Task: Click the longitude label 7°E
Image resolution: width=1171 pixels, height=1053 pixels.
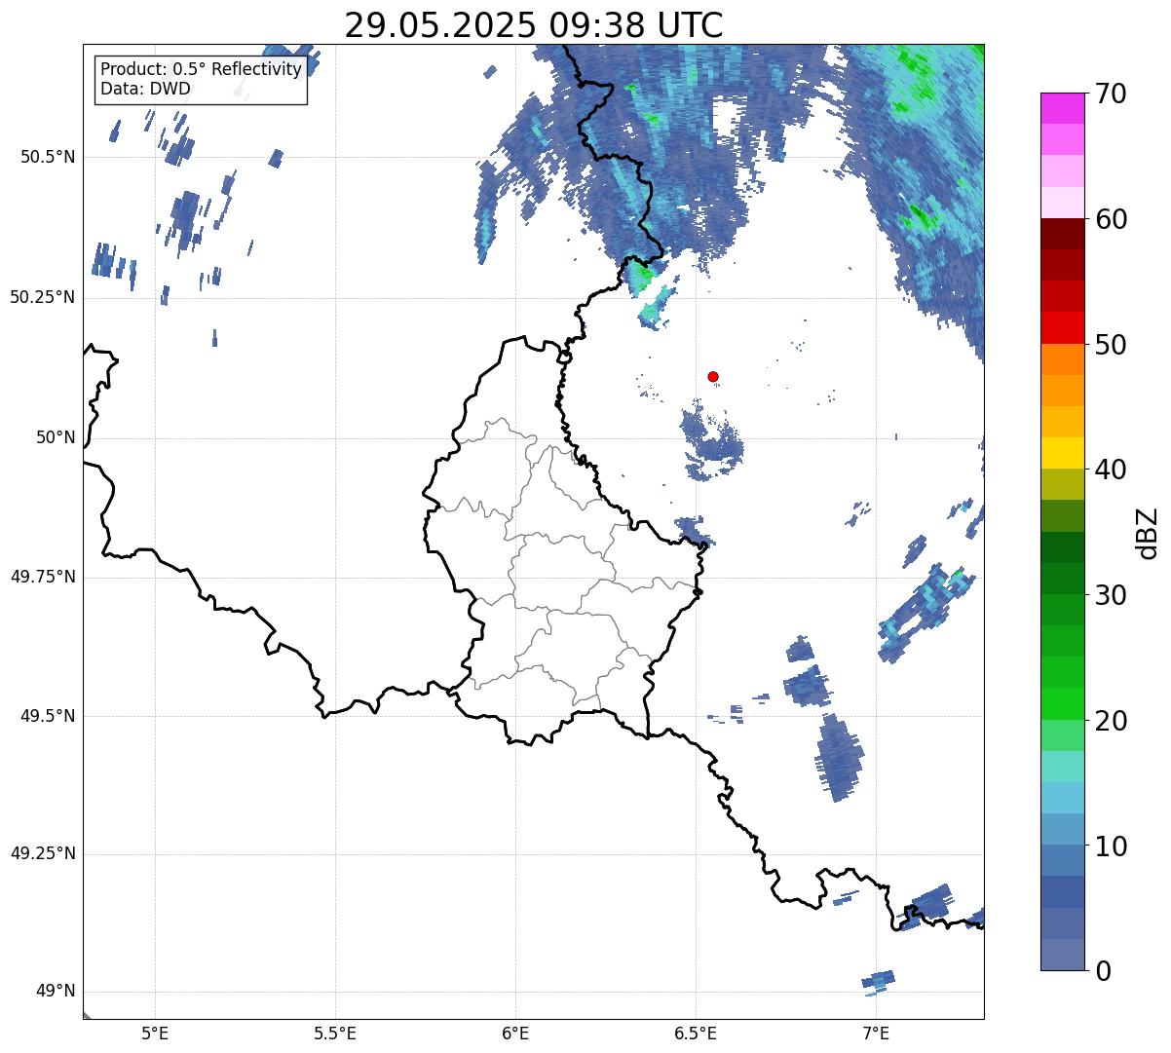Action: pos(876,1033)
